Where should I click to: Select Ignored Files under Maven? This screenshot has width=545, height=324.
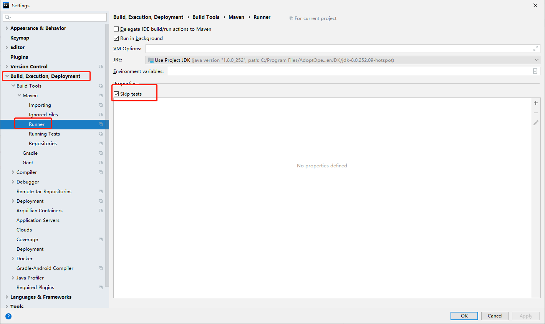[x=43, y=115]
